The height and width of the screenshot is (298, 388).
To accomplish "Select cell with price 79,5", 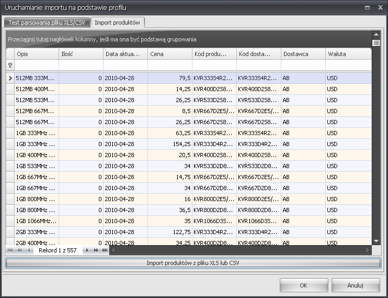I will coord(170,78).
